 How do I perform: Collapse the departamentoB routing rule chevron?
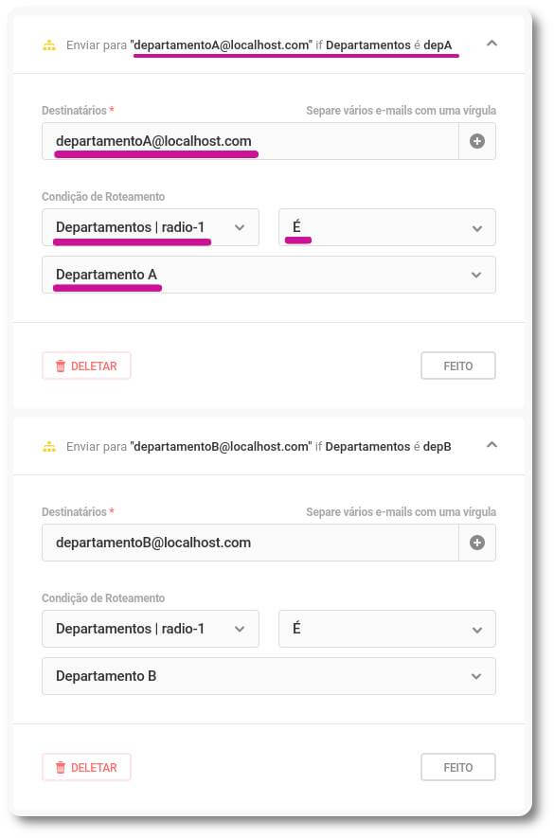coord(491,445)
